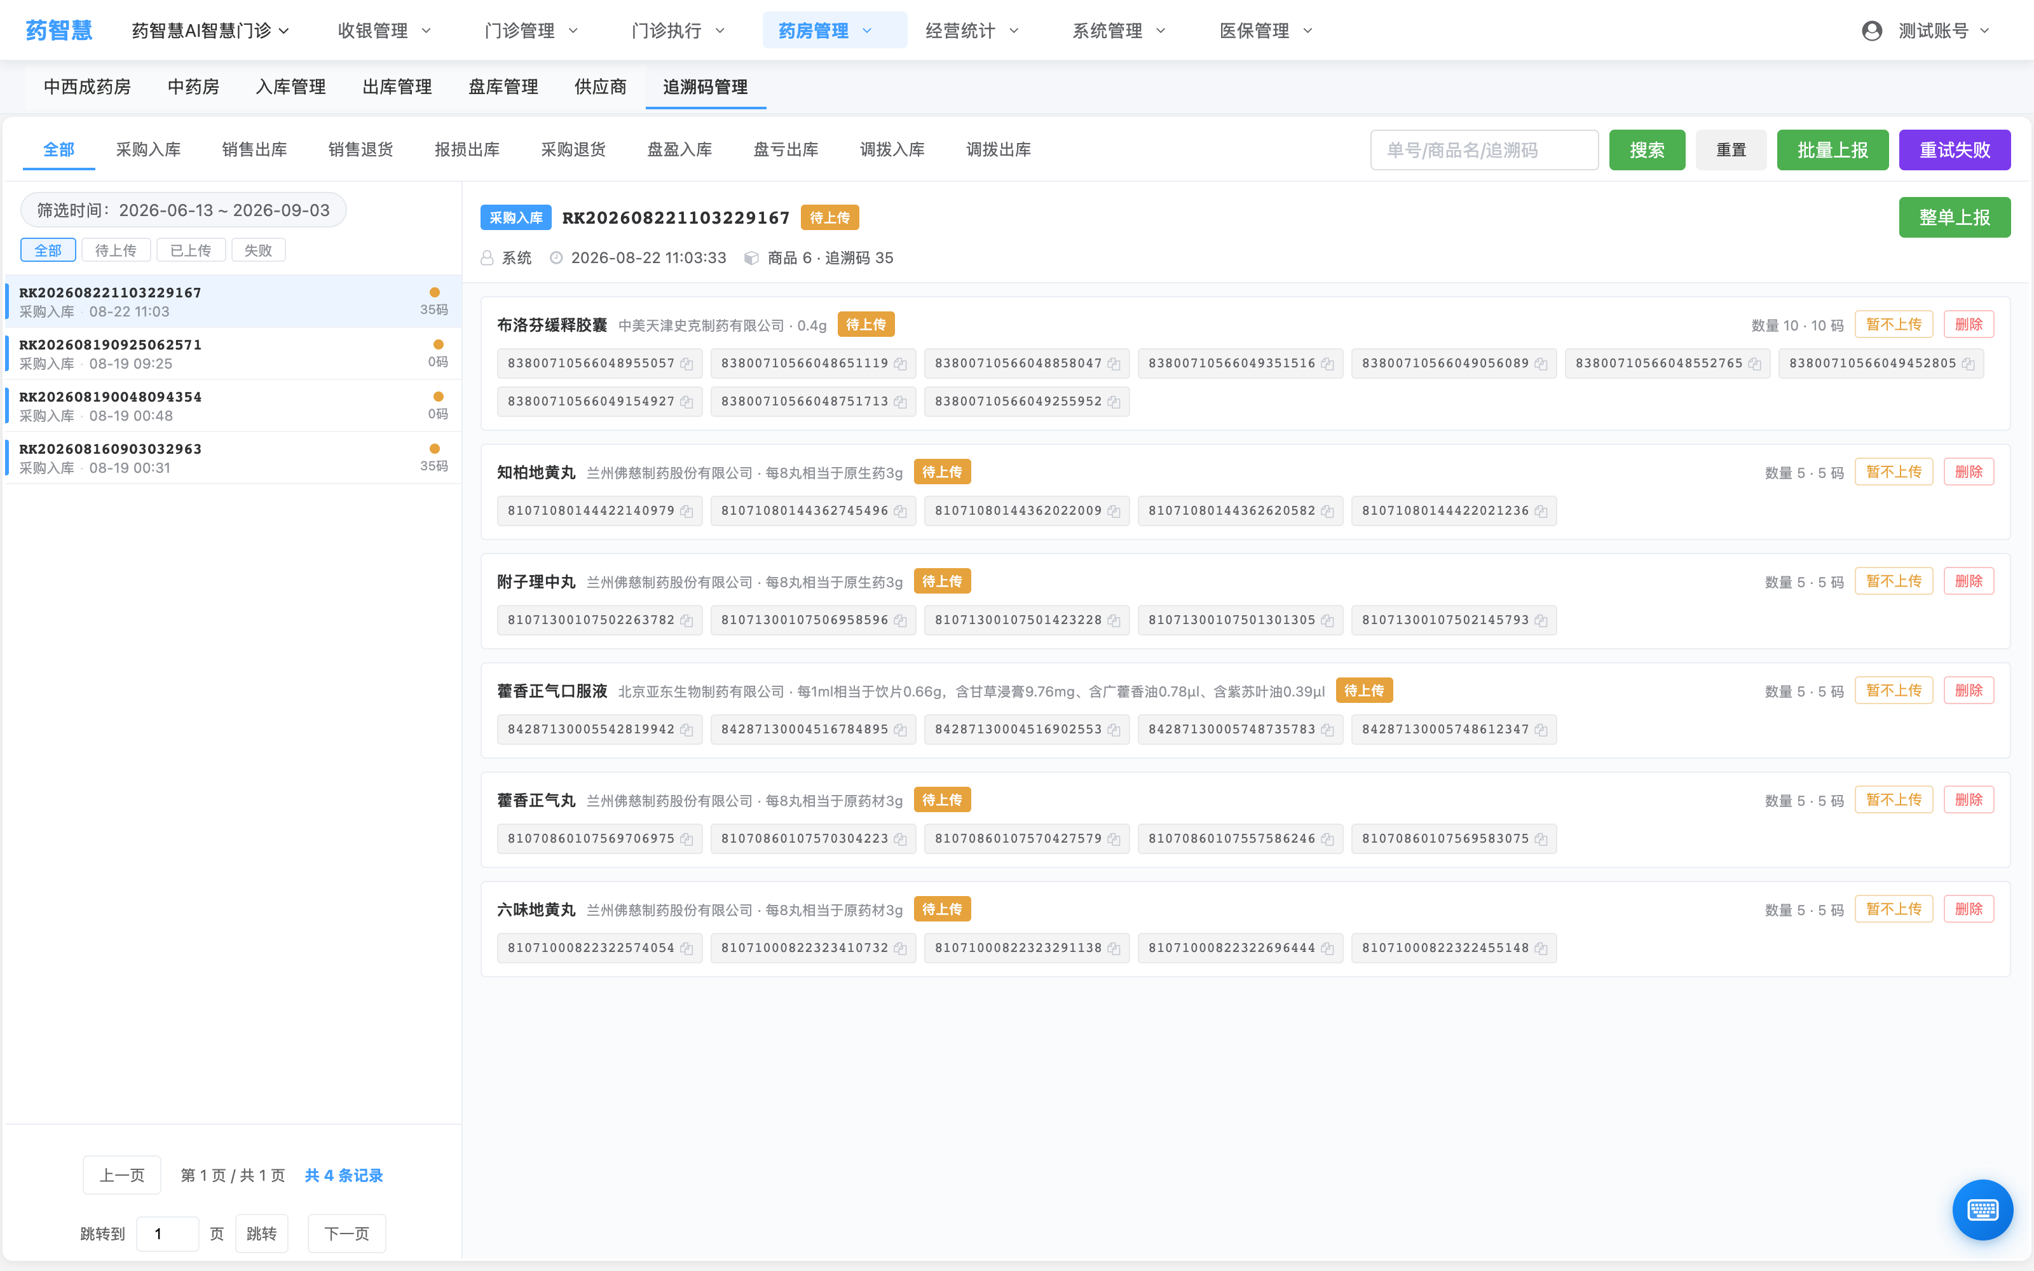Copy trace code 81070860107570427579
2034x1271 pixels.
pyautogui.click(x=1114, y=839)
